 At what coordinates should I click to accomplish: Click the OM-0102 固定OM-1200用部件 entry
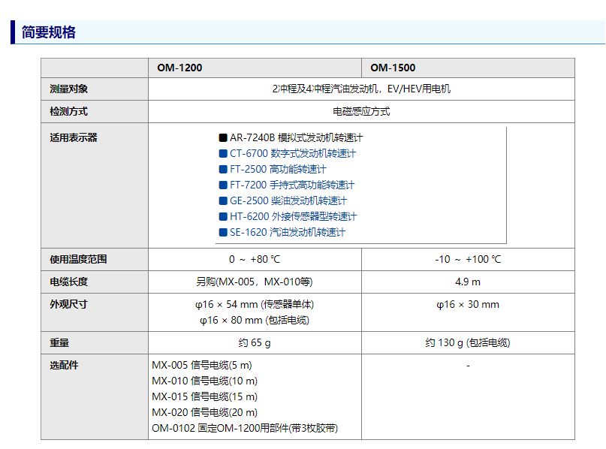tap(245, 429)
